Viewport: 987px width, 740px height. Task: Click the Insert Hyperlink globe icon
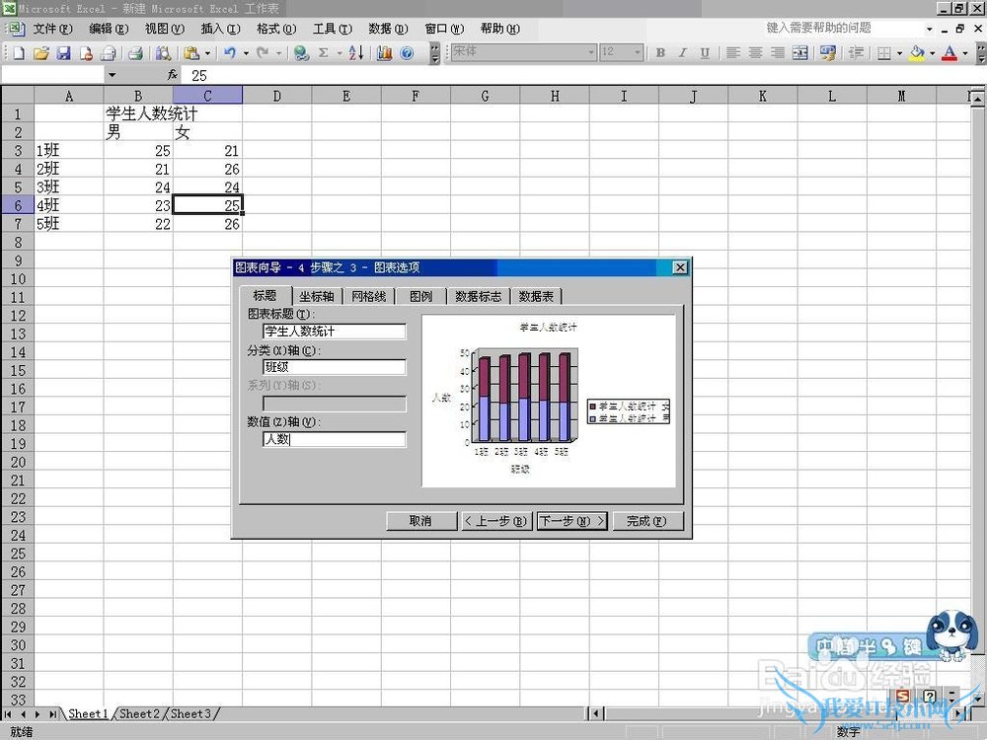301,53
